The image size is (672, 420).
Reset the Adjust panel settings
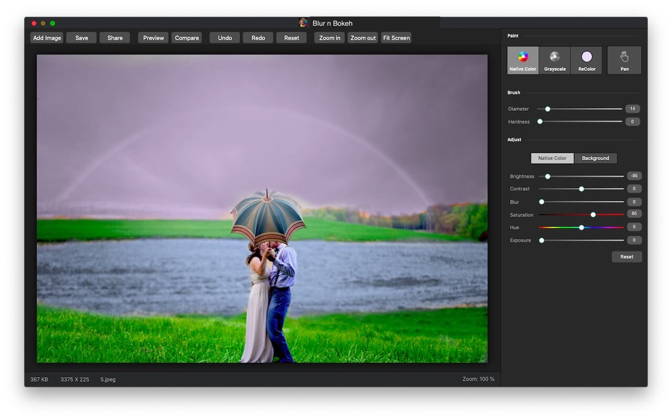626,257
